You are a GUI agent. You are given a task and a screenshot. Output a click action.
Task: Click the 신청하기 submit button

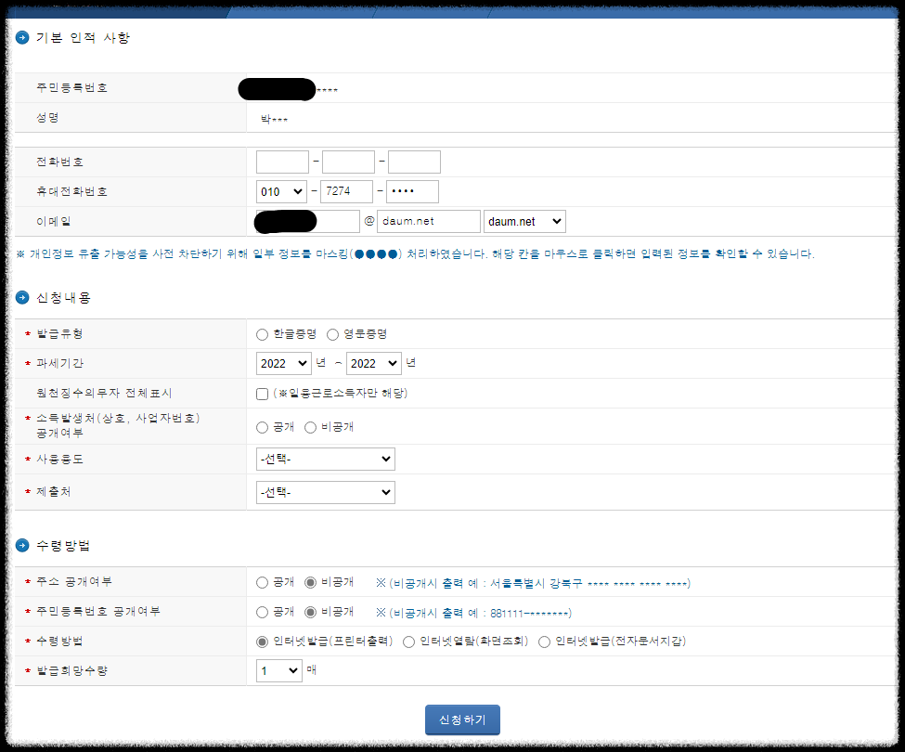(461, 720)
